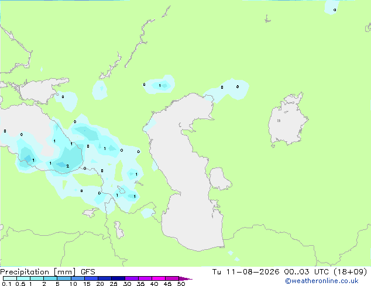The height and width of the screenshot is (286, 371).
Task: Click the '50' legend scale label
Action: tap(181, 284)
